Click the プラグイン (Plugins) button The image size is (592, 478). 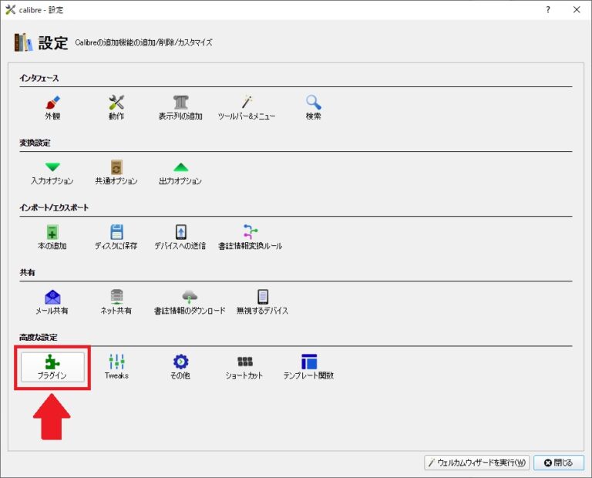click(x=52, y=367)
